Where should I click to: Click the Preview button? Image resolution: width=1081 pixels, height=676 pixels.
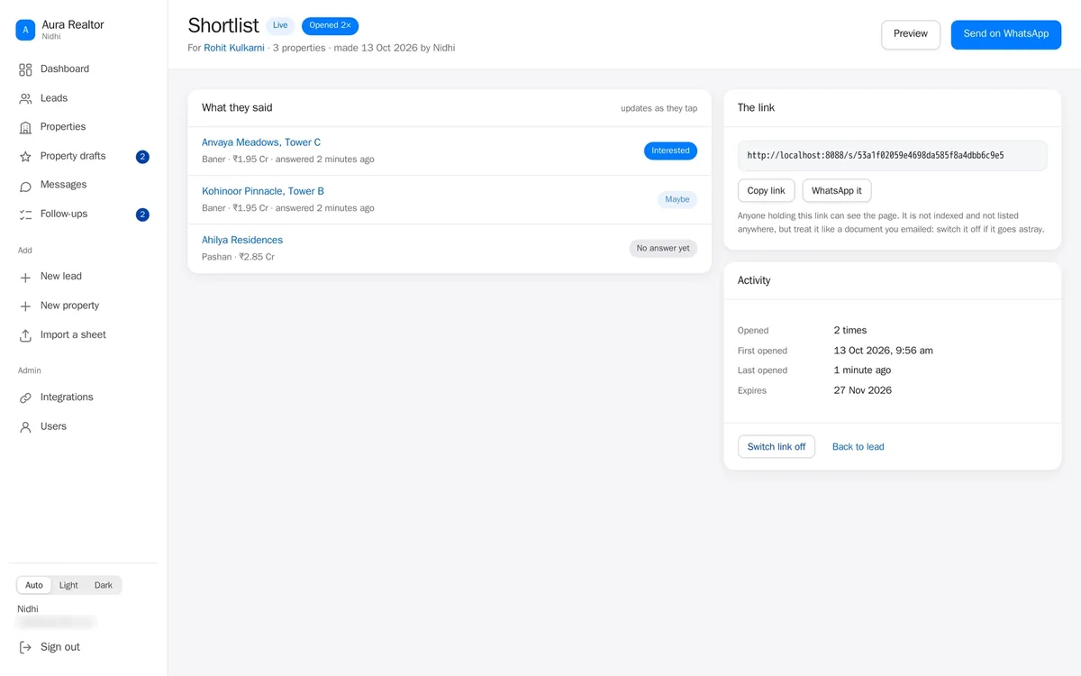(911, 34)
